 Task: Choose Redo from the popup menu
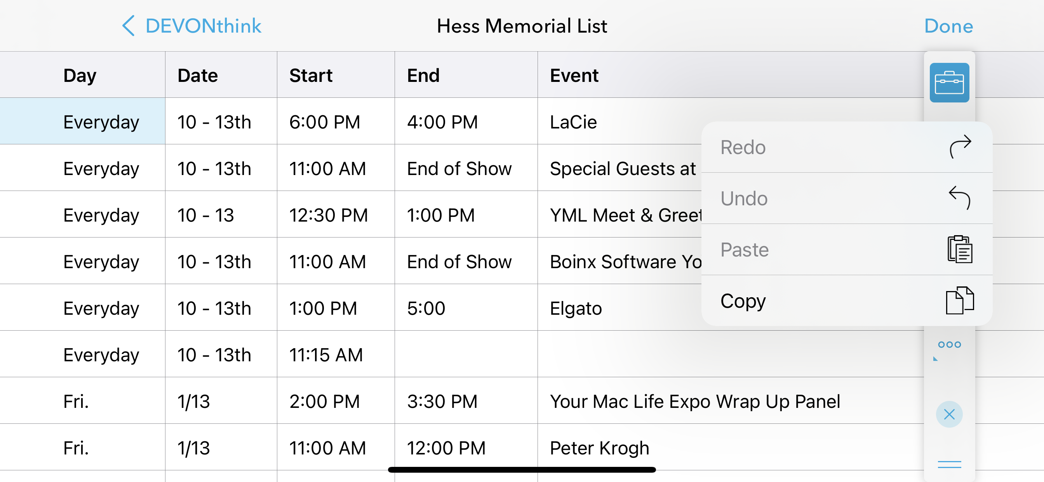(x=847, y=147)
